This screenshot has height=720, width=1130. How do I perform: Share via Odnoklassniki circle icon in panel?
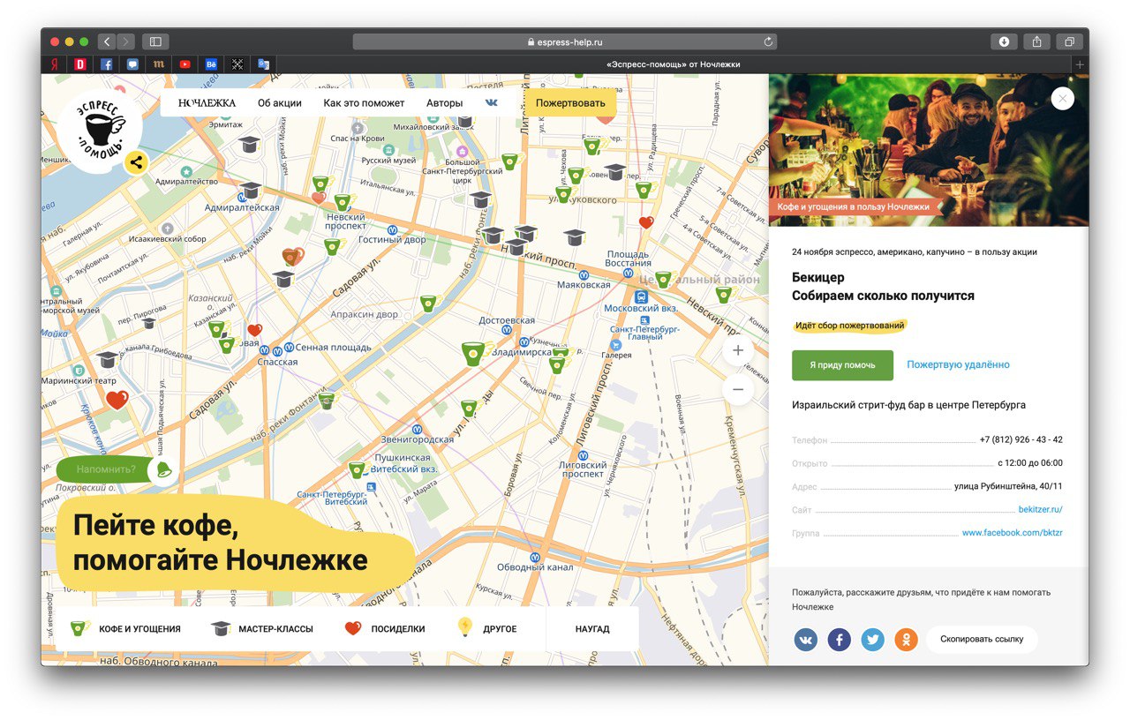907,639
